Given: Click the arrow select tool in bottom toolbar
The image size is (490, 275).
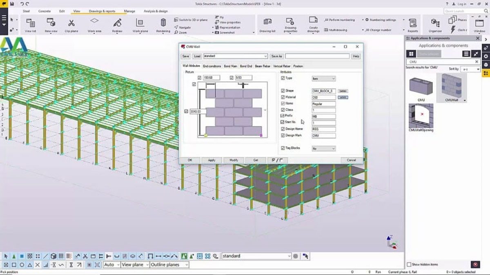Looking at the screenshot, I should 6,256.
